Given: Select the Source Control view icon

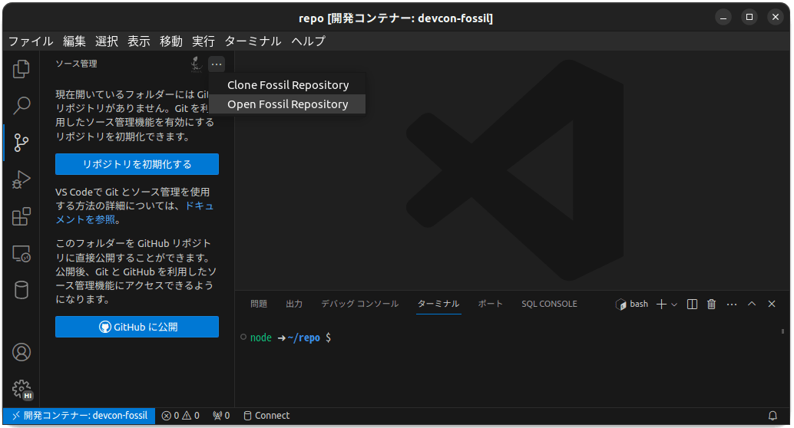Looking at the screenshot, I should point(22,142).
